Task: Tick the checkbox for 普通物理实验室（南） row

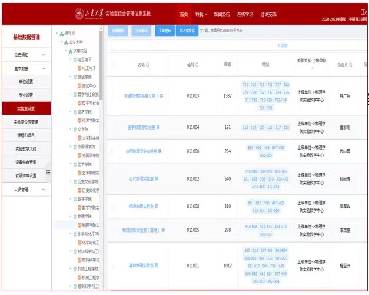Action: click(x=113, y=95)
